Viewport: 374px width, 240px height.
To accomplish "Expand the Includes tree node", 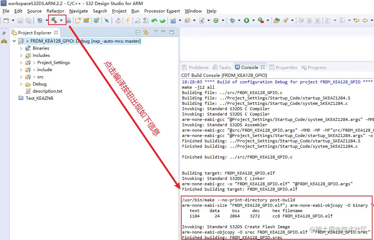I will (x=21, y=55).
